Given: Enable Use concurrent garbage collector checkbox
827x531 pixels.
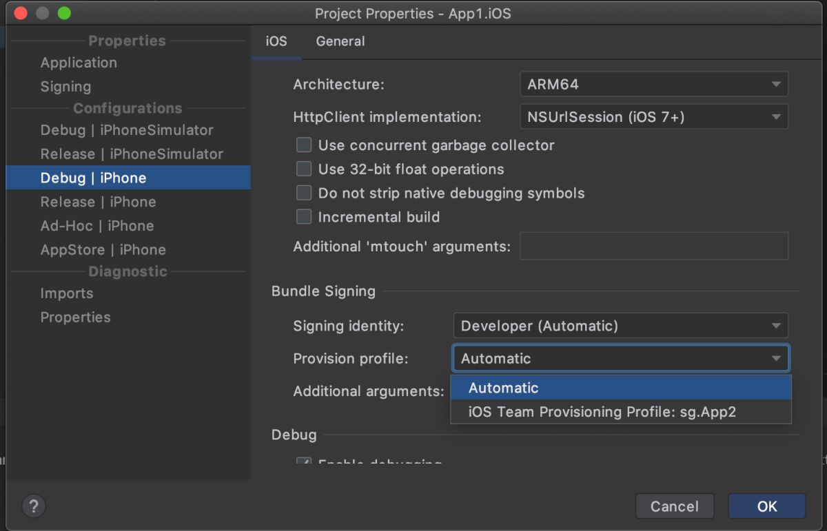Looking at the screenshot, I should click(304, 145).
